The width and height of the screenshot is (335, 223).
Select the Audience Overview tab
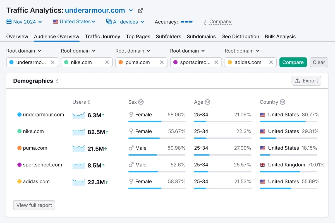coord(57,37)
